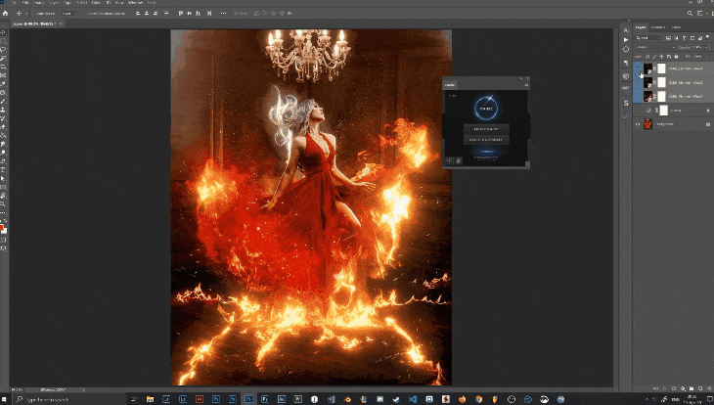Viewport: 714px width, 405px height.
Task: Open the Fill dropdown arrow
Action: pyautogui.click(x=707, y=57)
